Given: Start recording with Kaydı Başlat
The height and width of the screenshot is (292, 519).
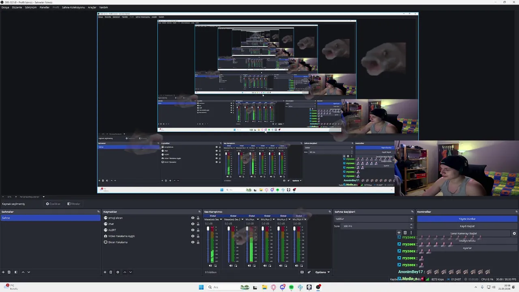Looking at the screenshot, I should 467,226.
